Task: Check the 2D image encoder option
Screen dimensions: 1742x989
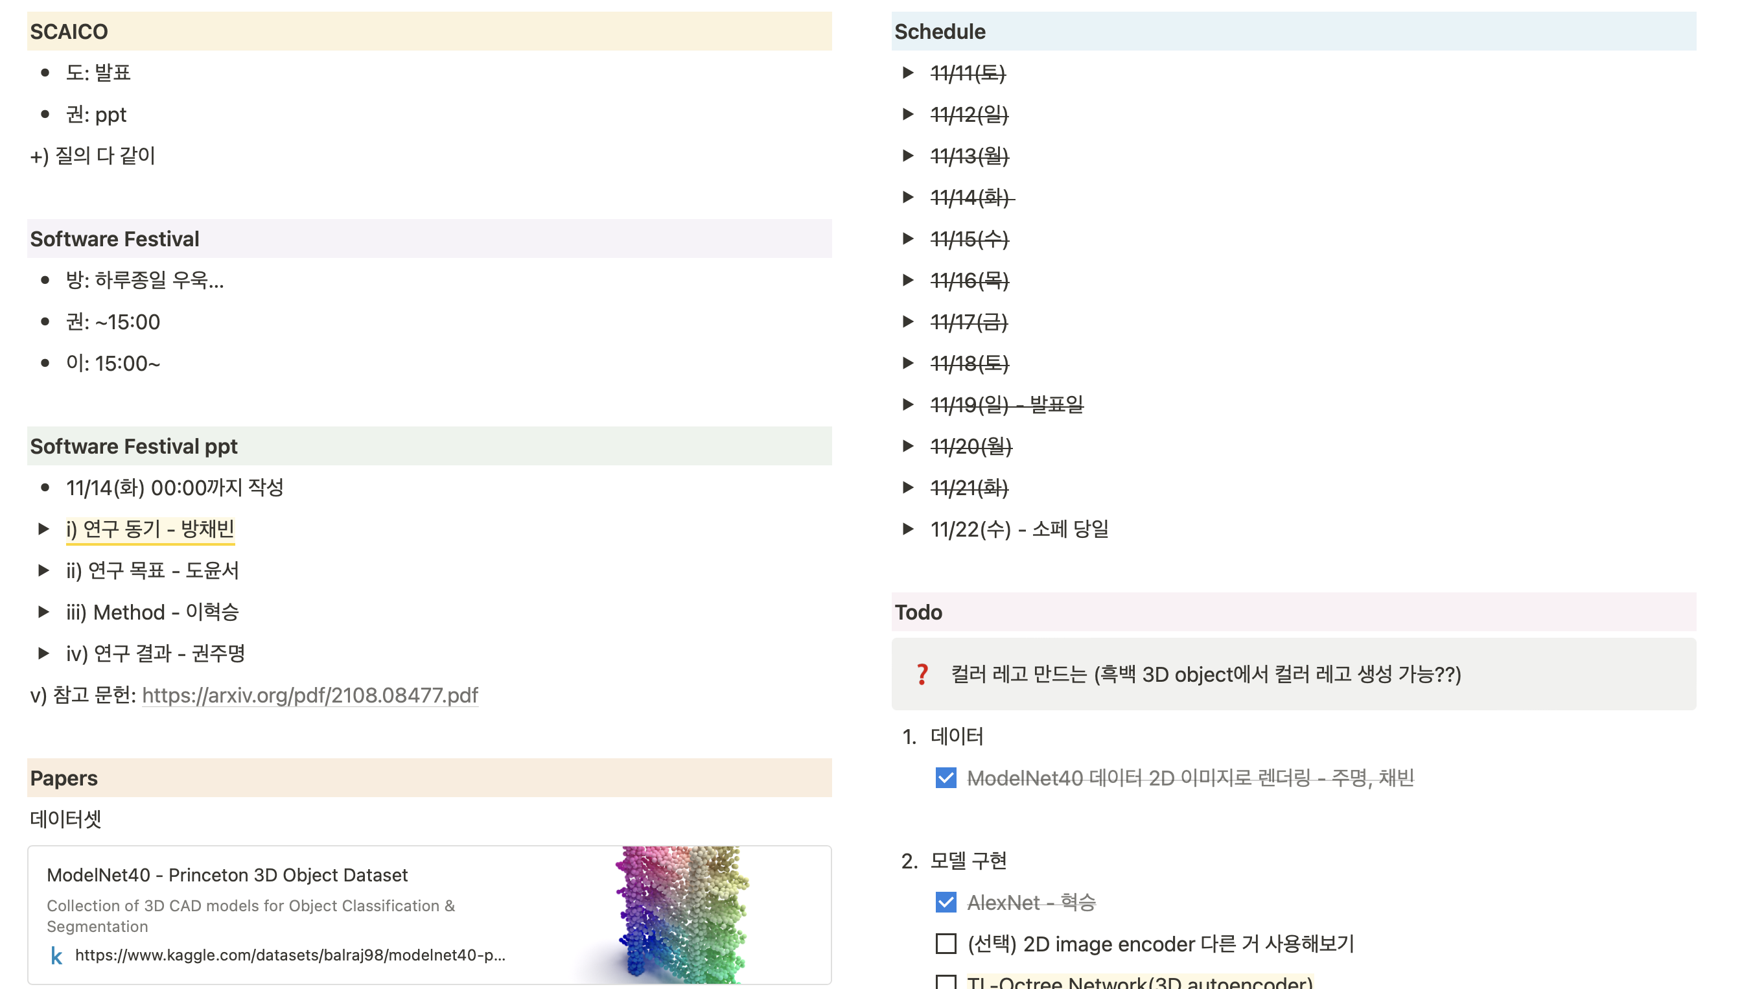Action: tap(946, 944)
